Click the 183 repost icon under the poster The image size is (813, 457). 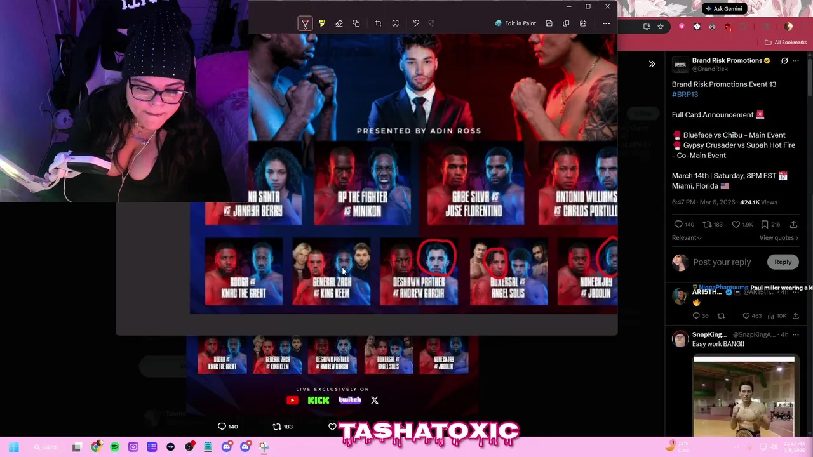point(283,427)
